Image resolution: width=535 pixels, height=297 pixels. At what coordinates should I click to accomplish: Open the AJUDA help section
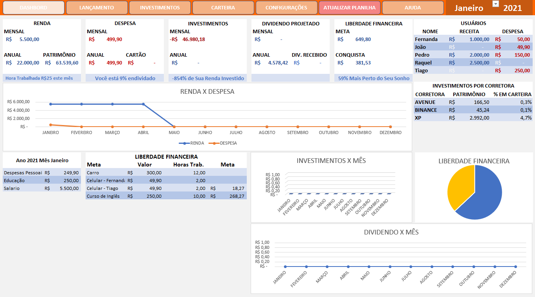pos(413,7)
